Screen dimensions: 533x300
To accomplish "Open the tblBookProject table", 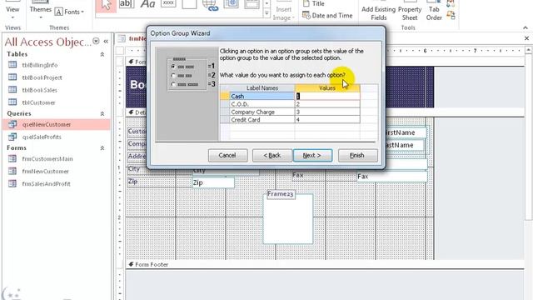I will point(42,77).
